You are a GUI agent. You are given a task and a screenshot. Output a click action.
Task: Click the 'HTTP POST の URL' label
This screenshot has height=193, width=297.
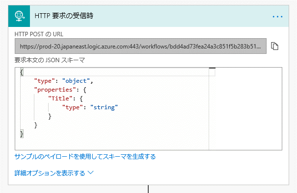tap(39, 34)
